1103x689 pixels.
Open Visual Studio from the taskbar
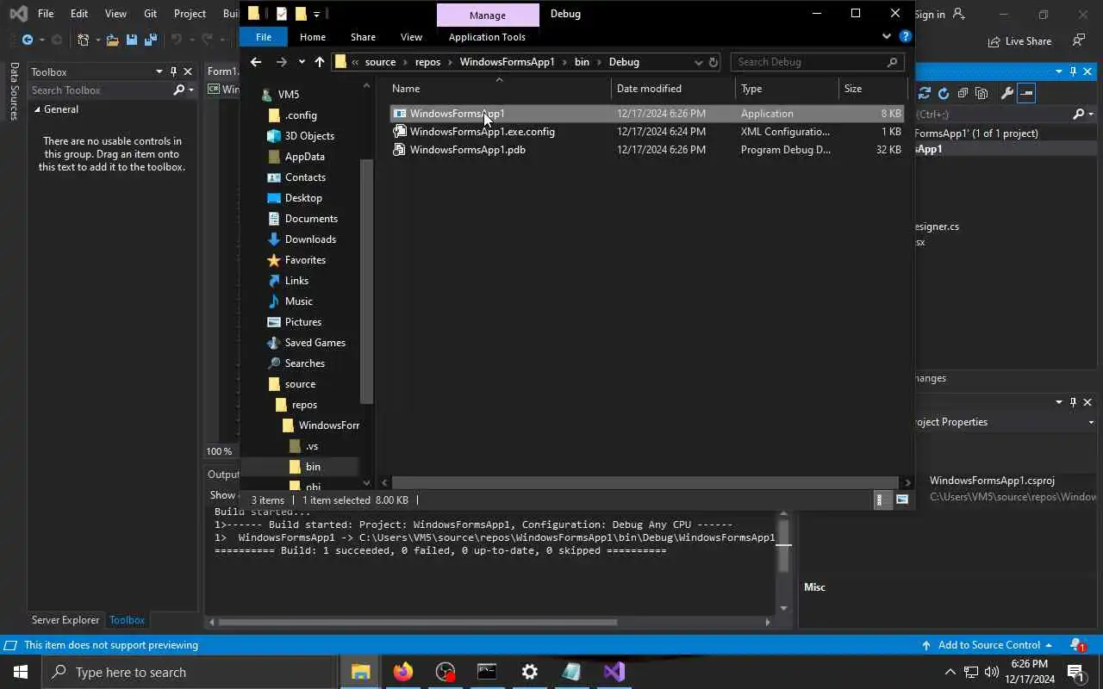click(614, 672)
